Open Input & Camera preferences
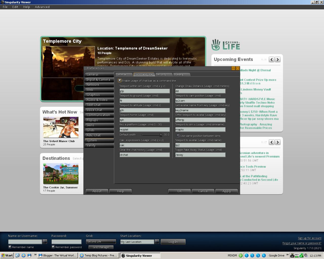 pos(99,79)
